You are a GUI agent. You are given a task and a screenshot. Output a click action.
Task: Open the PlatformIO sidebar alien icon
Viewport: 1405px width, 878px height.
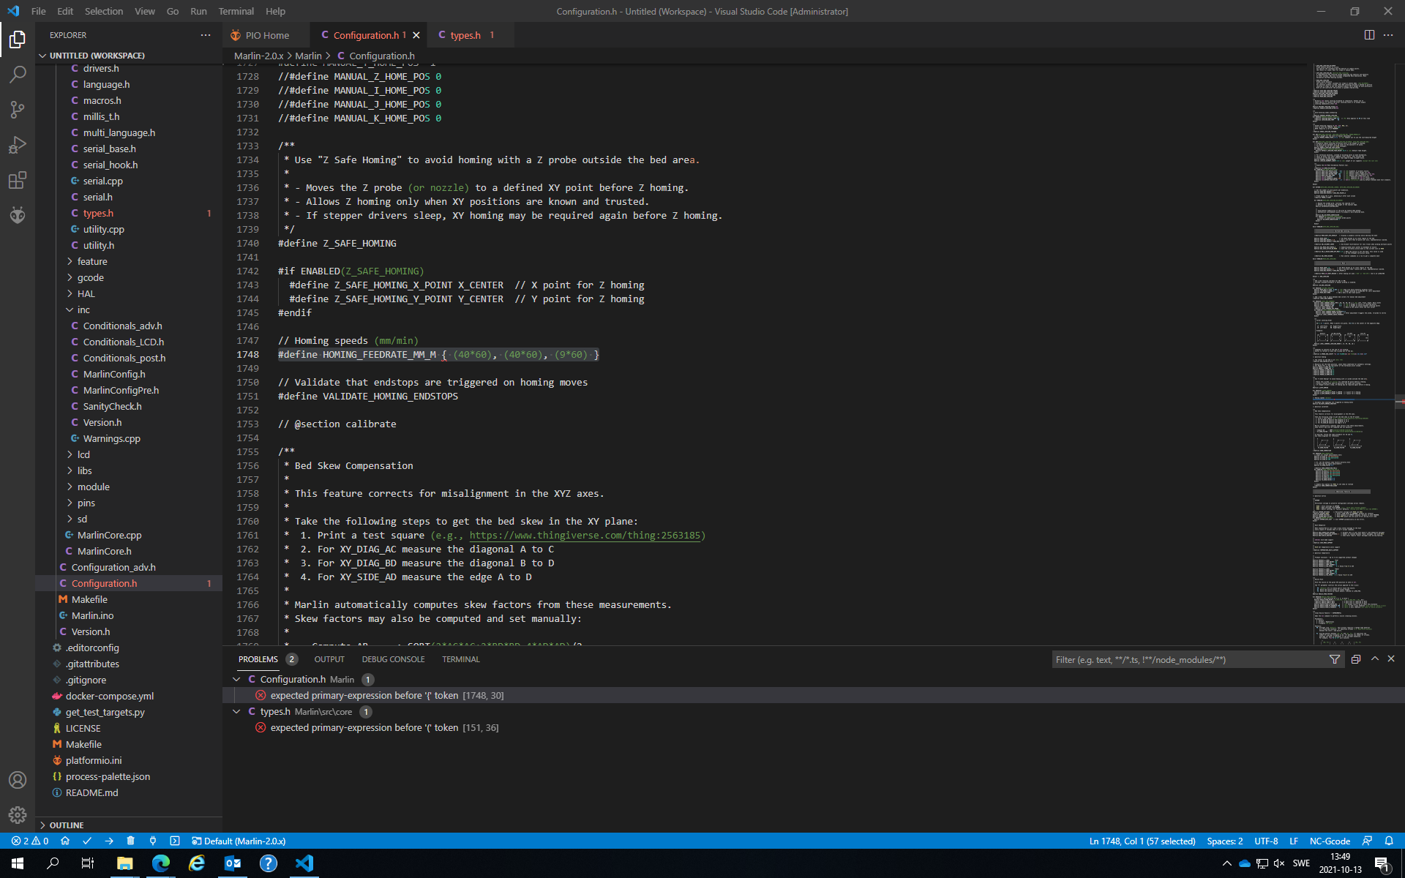coord(18,215)
